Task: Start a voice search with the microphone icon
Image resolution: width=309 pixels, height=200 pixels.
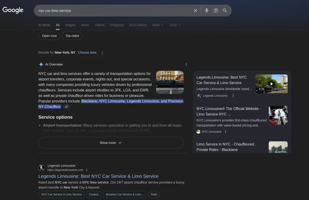Action: 206,11
